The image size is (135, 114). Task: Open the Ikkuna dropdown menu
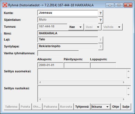pyautogui.click(x=100, y=107)
